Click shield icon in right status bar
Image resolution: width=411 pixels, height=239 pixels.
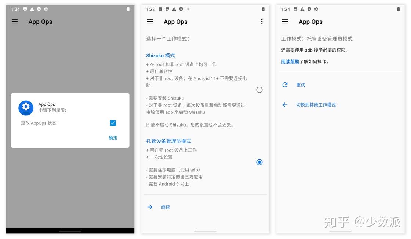tap(309, 9)
